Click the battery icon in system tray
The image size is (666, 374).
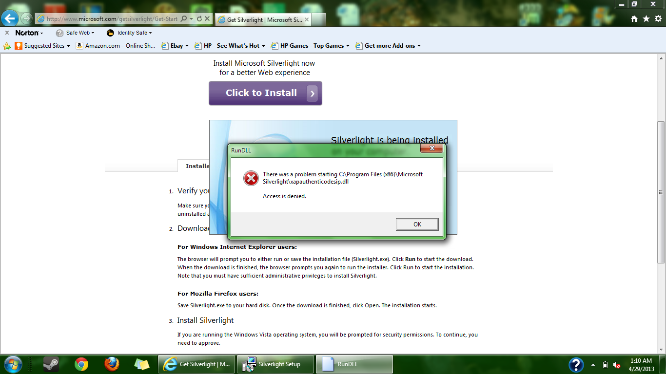605,365
